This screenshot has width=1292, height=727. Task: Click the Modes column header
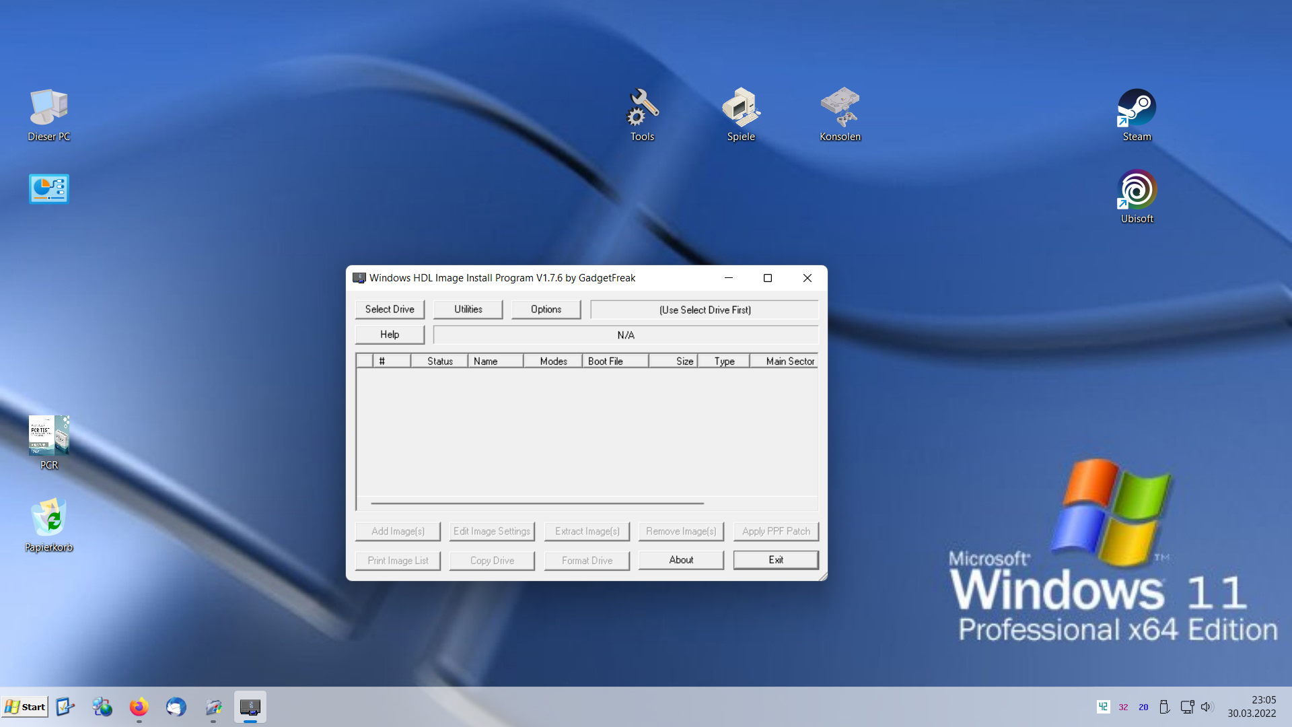[553, 361]
